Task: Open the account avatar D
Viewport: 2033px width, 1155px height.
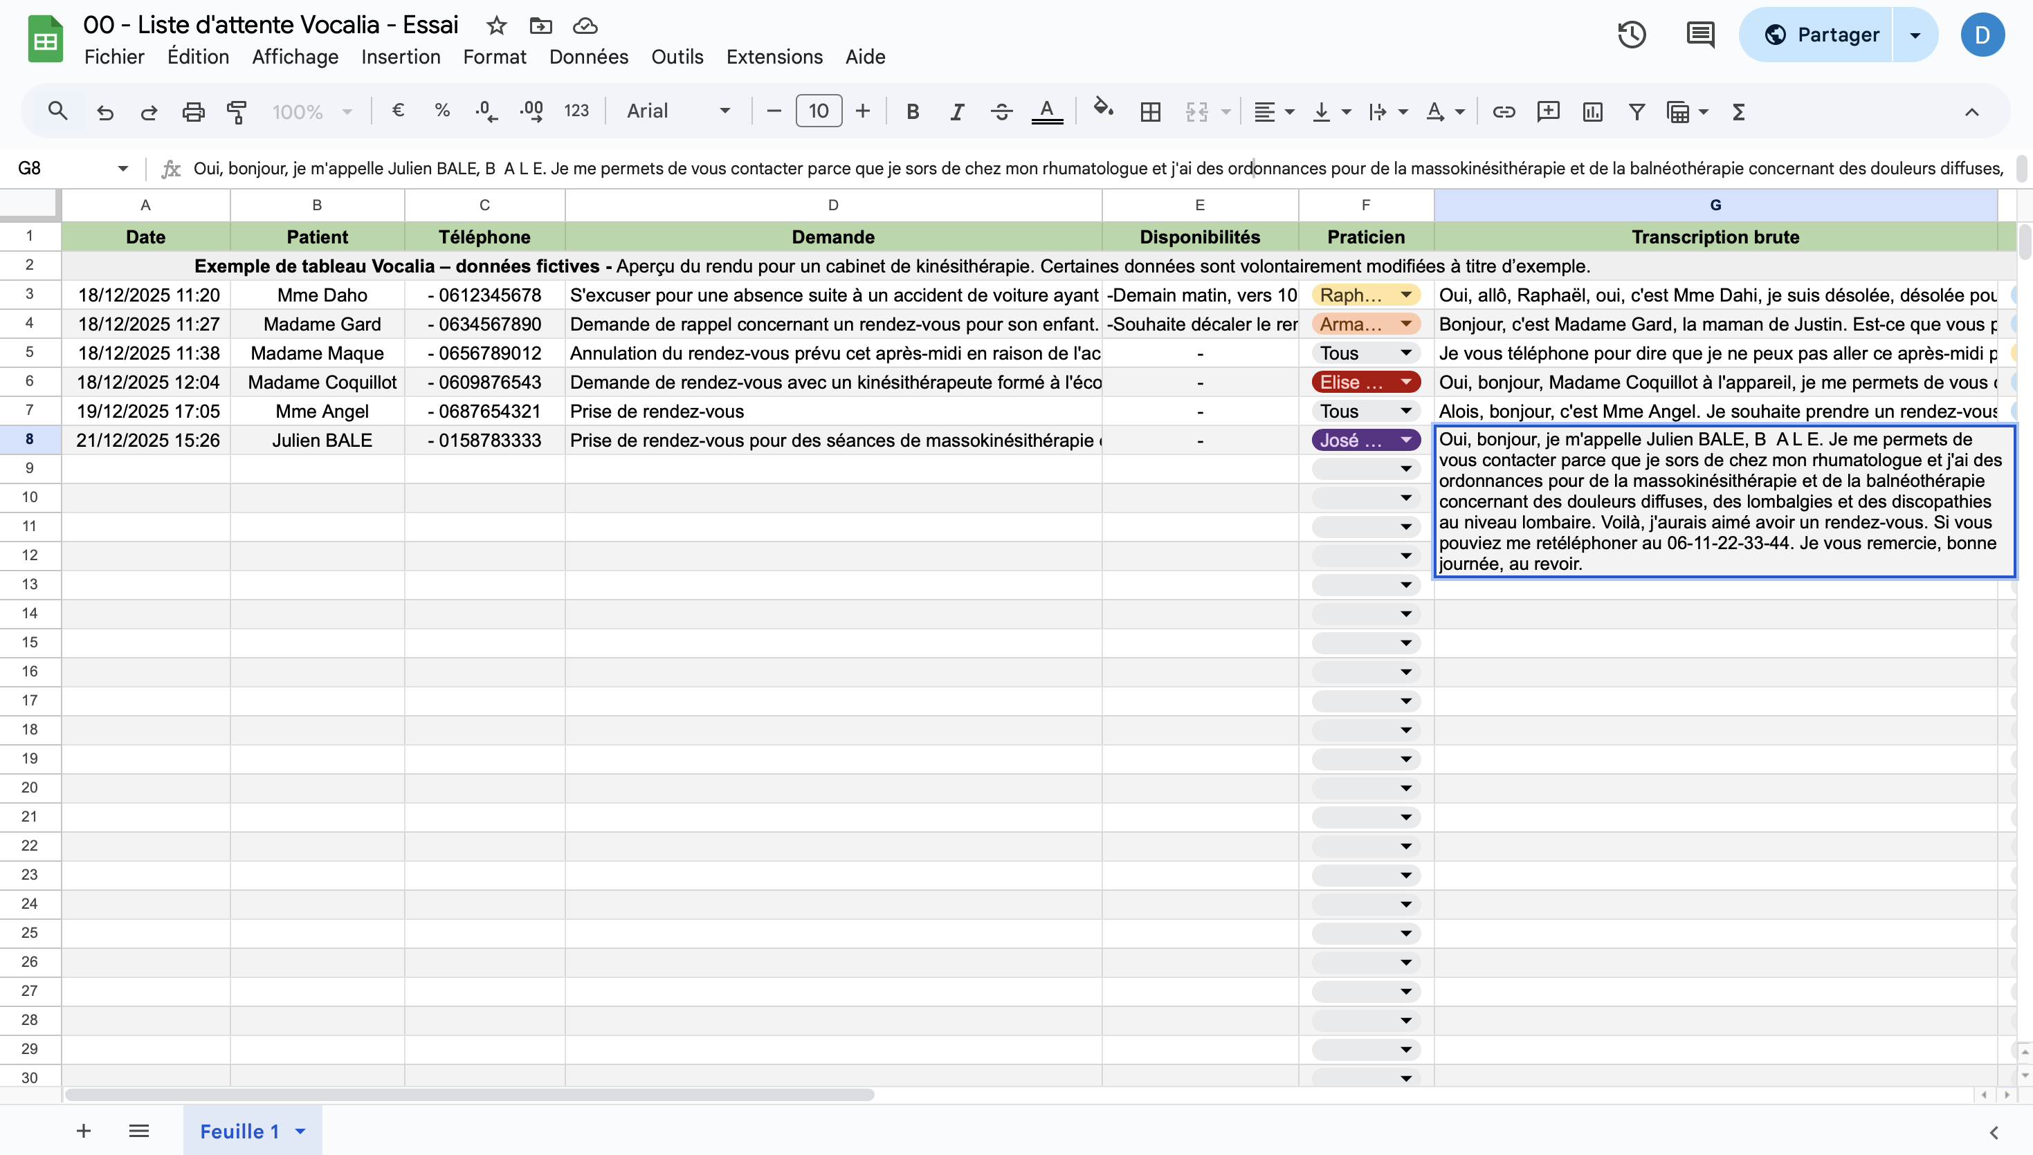Action: click(1982, 35)
